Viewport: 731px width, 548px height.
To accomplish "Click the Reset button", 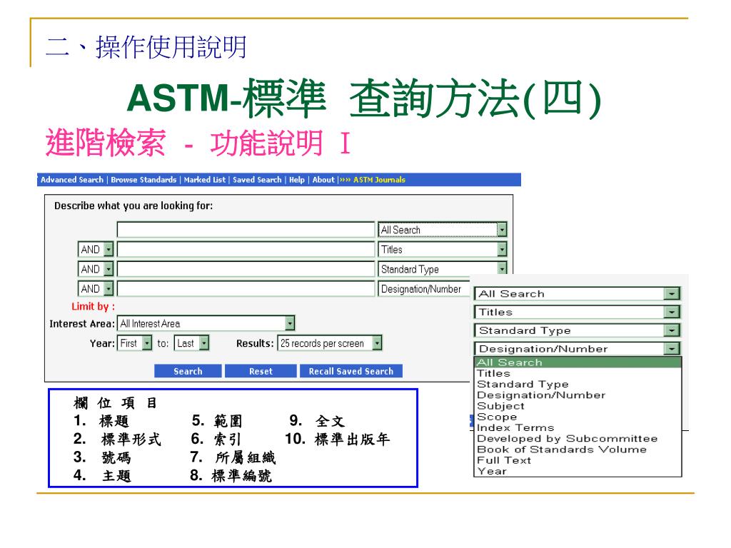I will click(x=261, y=371).
